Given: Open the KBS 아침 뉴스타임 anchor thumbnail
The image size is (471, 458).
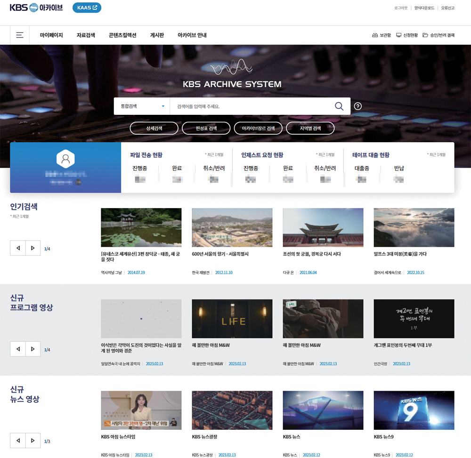Looking at the screenshot, I should pyautogui.click(x=141, y=410).
